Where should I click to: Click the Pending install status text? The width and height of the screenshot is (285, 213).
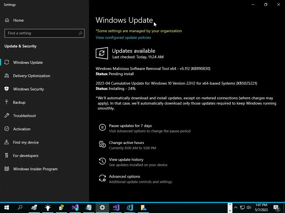[x=121, y=74]
